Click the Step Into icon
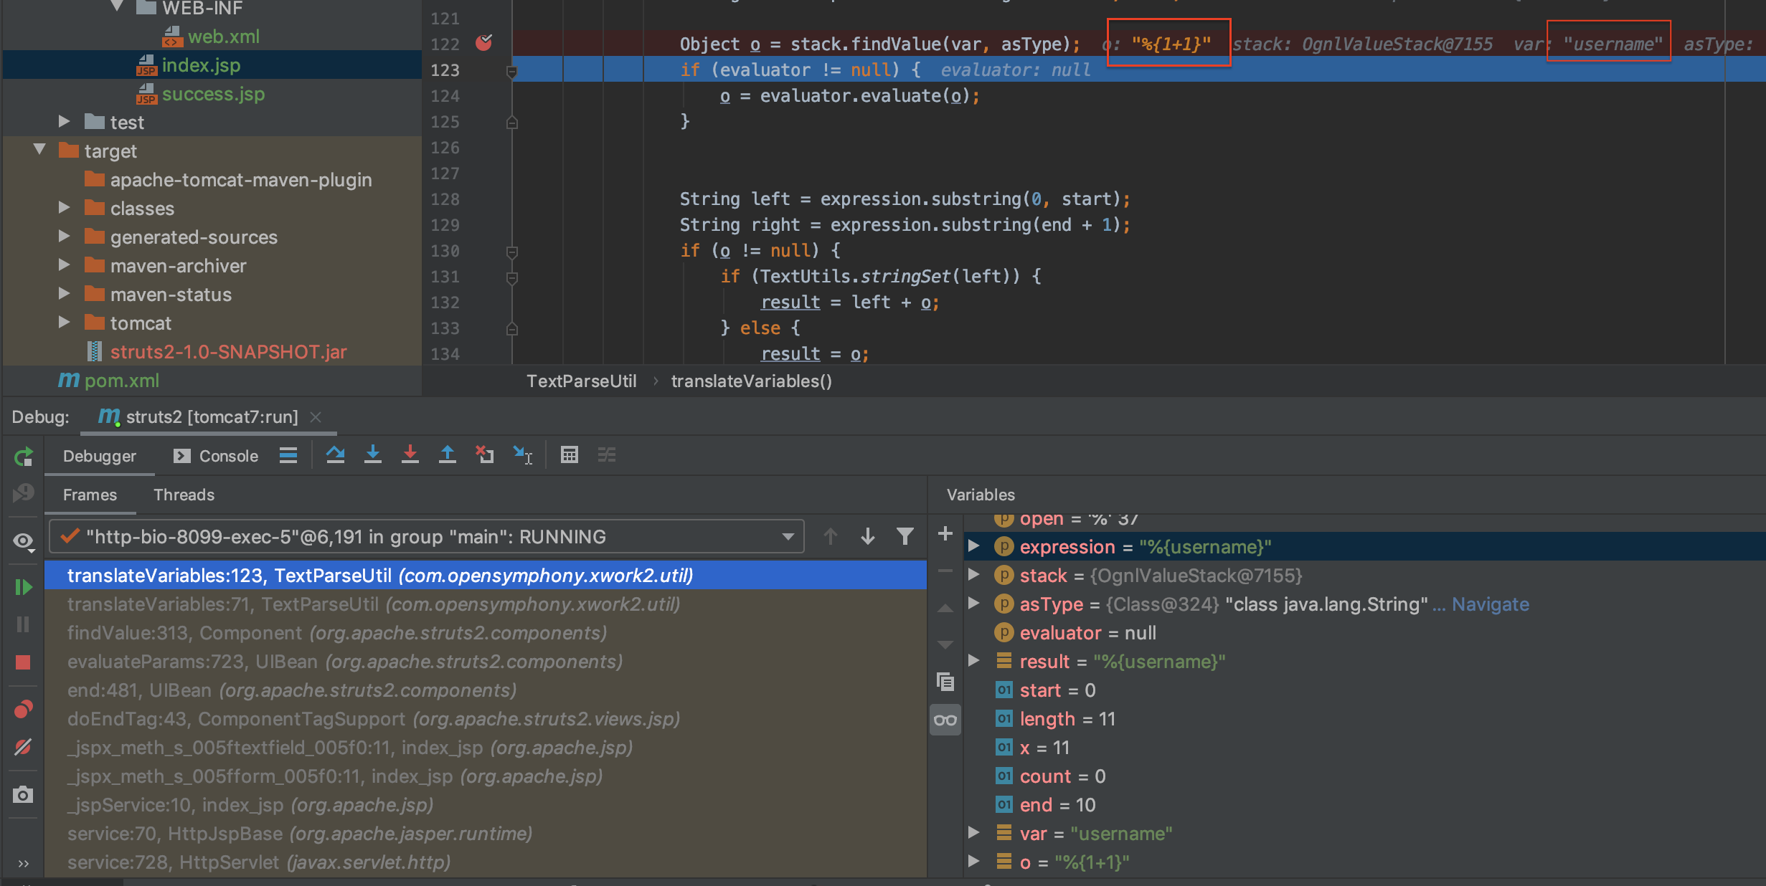This screenshot has width=1766, height=886. point(373,454)
